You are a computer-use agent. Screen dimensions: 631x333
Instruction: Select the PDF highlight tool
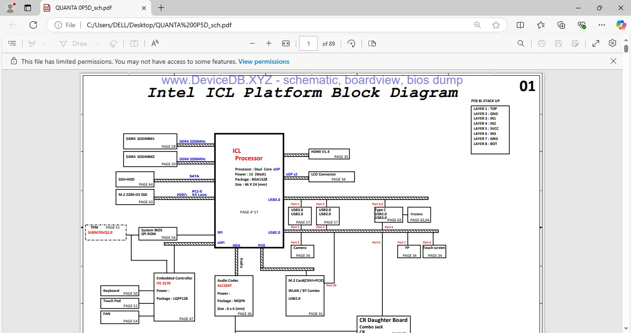(x=32, y=43)
